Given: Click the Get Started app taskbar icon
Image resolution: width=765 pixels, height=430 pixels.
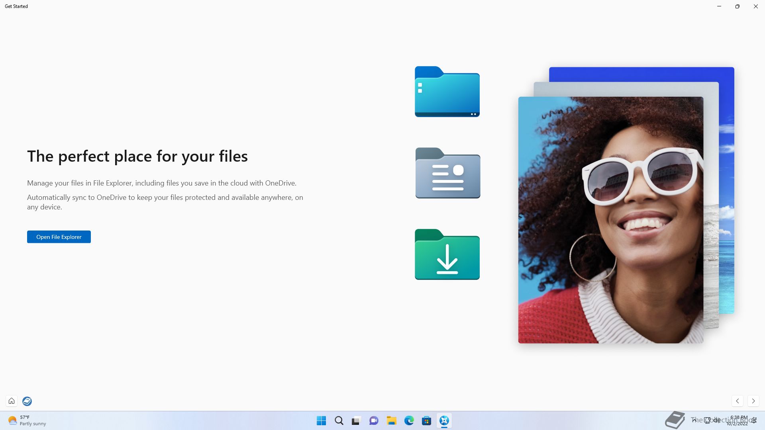Looking at the screenshot, I should [444, 420].
